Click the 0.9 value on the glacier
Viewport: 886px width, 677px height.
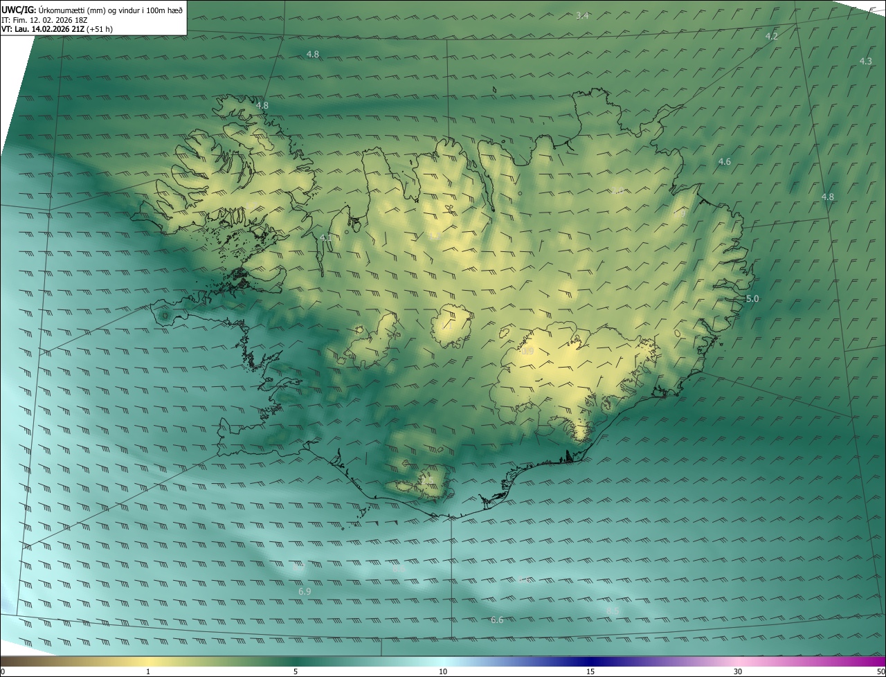(527, 352)
